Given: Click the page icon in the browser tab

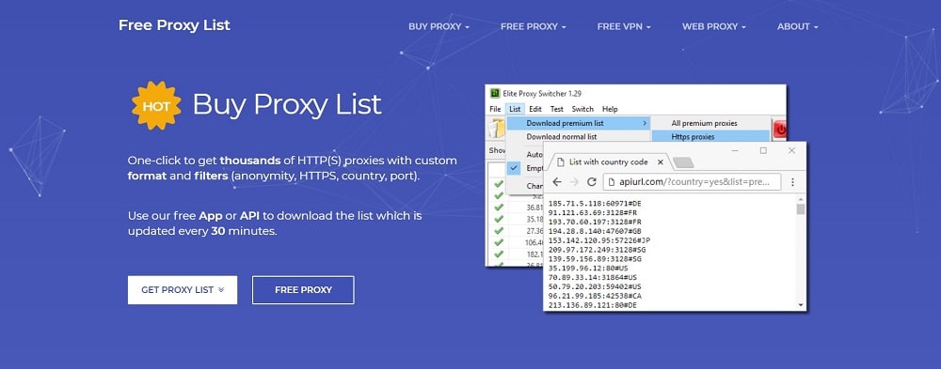Looking at the screenshot, I should (561, 161).
